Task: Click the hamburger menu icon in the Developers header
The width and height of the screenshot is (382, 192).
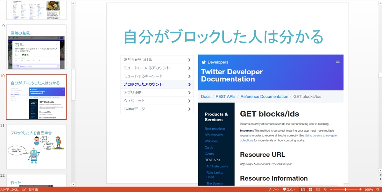Action: pyautogui.click(x=338, y=62)
